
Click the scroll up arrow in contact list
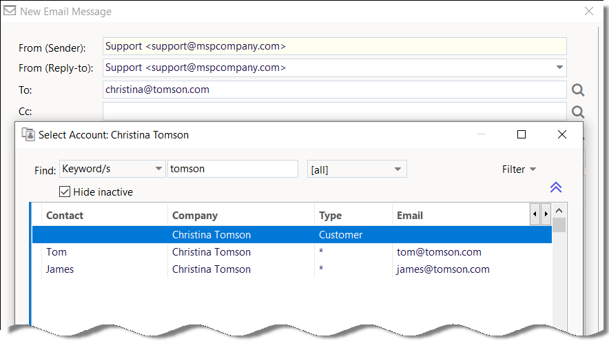click(559, 211)
